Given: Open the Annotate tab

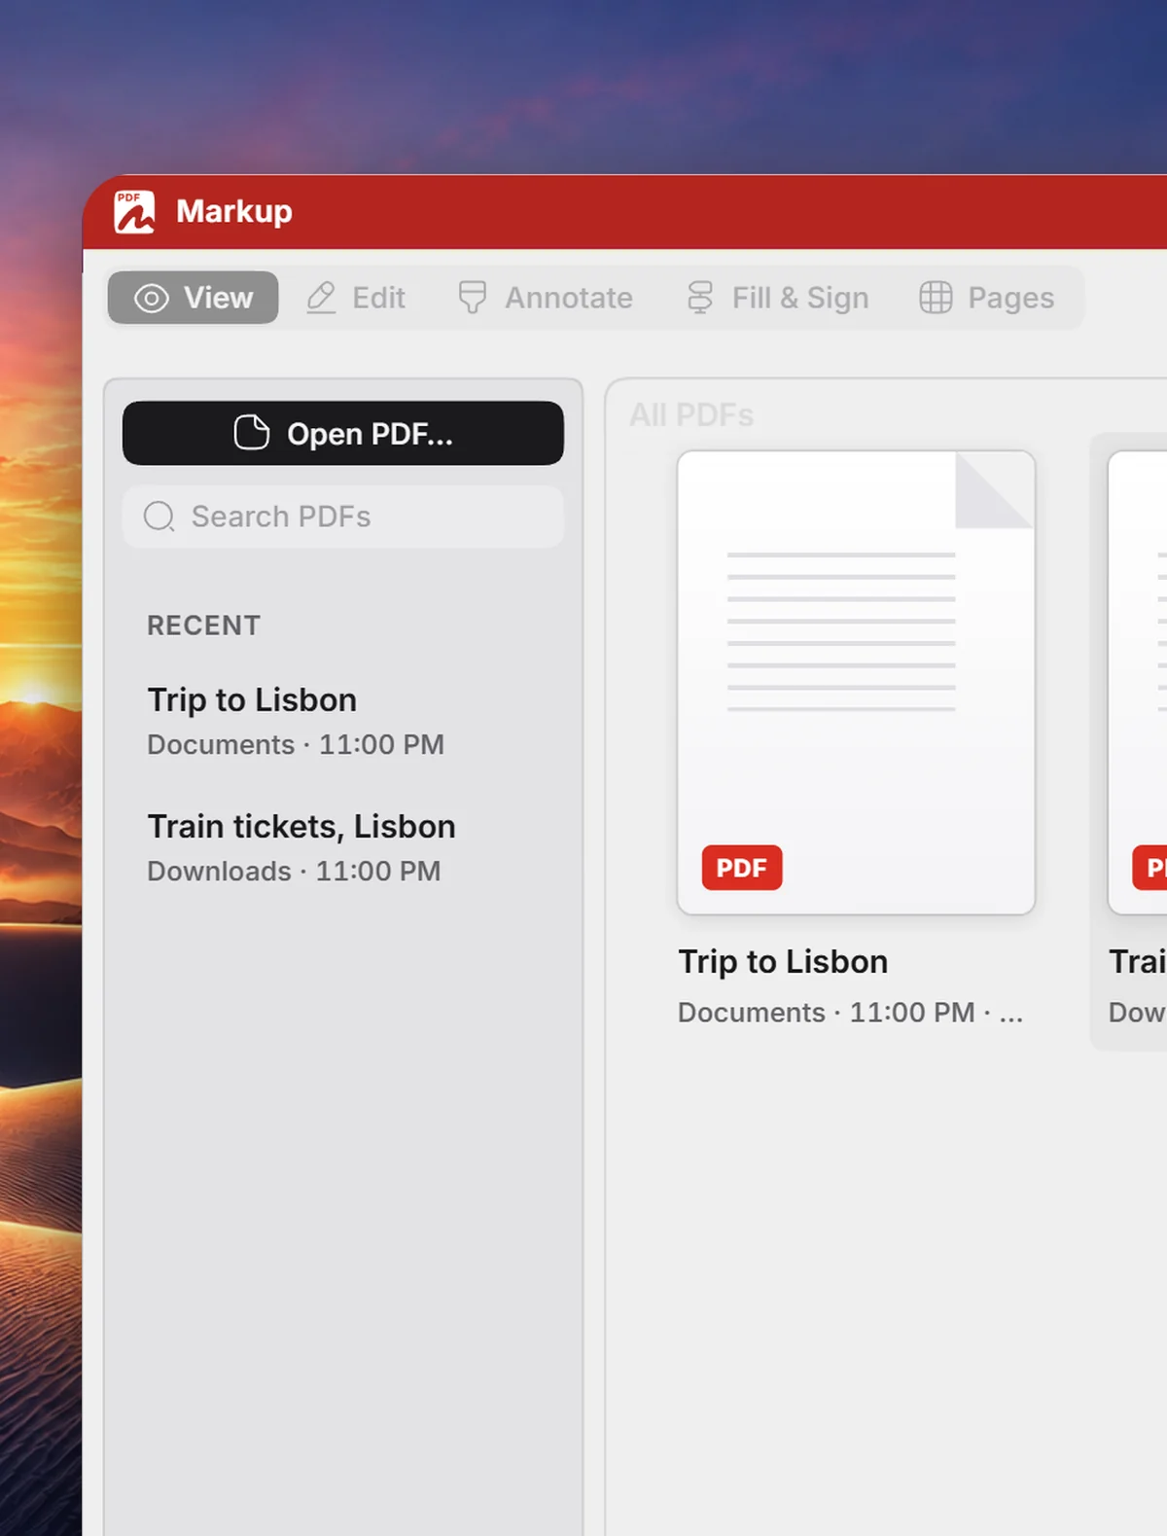Looking at the screenshot, I should coord(545,298).
